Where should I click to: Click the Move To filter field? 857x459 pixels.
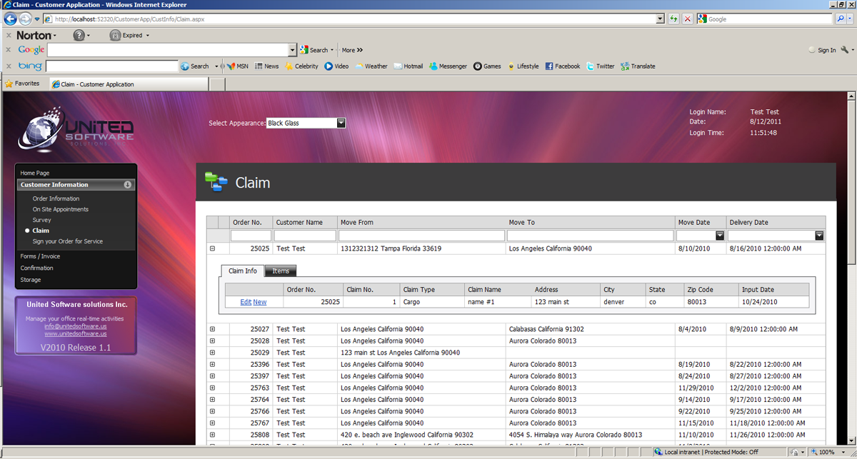[591, 236]
